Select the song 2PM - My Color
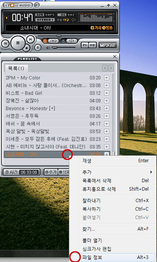This screenshot has width=157, height=262. [57, 78]
